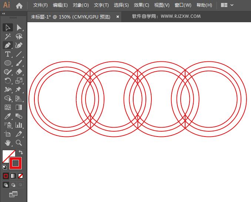
Task: Select the Line Segment tool
Action: pyautogui.click(x=19, y=54)
